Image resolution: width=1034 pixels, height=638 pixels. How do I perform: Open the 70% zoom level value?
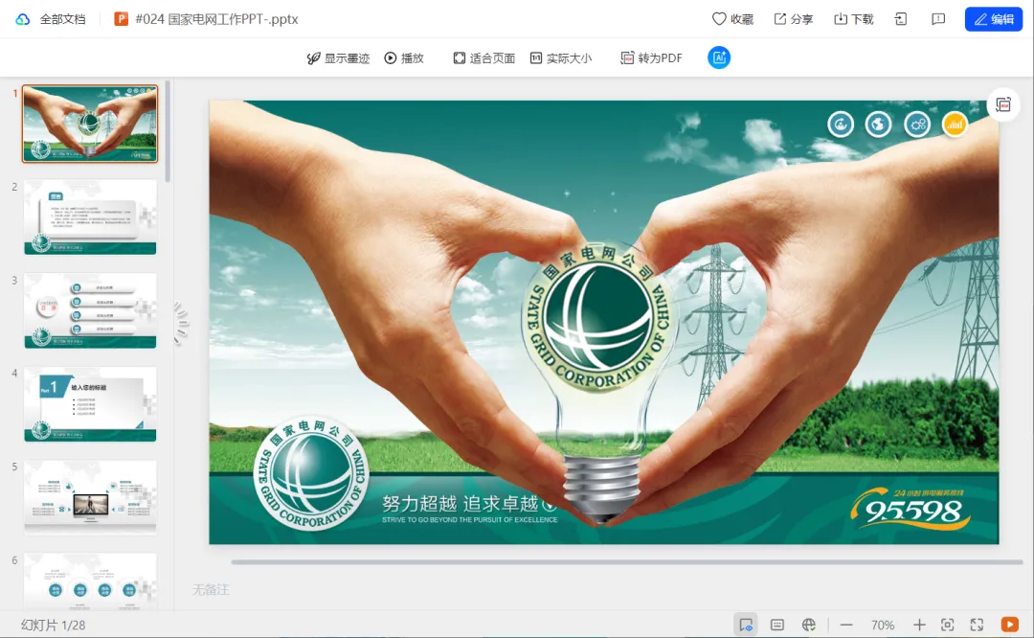pos(883,625)
